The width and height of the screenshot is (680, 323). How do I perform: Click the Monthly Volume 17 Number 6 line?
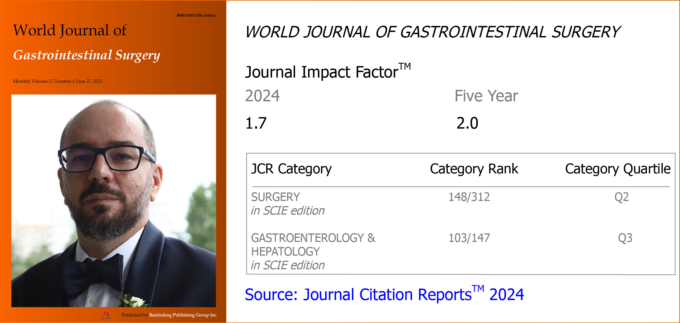pyautogui.click(x=57, y=81)
